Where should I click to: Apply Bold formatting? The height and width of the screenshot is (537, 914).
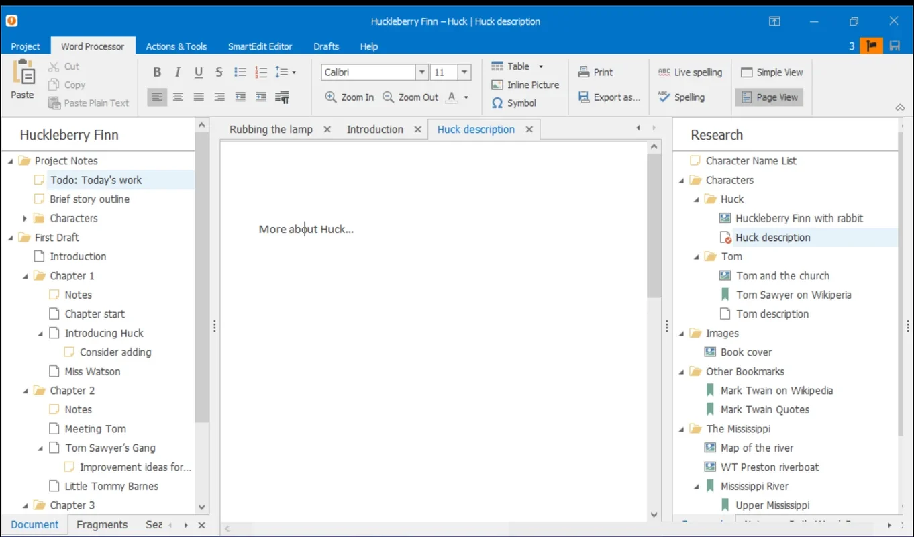(157, 72)
